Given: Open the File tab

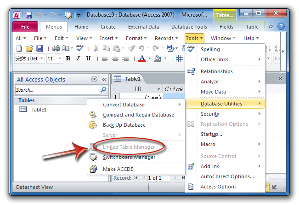Looking at the screenshot, I should [x=25, y=27].
